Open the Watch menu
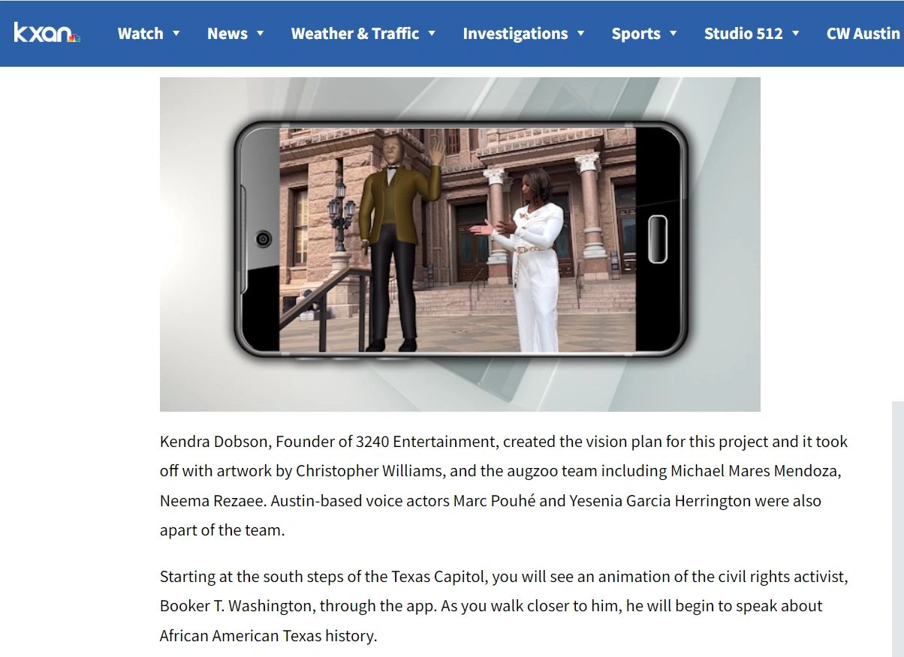 click(141, 33)
